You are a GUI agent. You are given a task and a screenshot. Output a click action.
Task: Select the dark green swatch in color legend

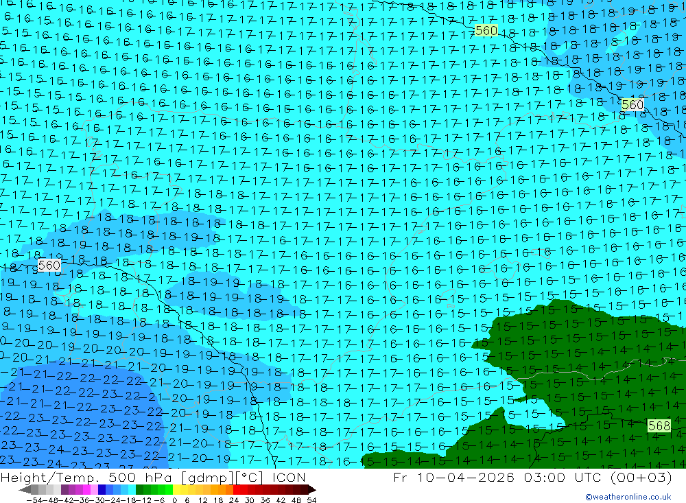point(139,489)
